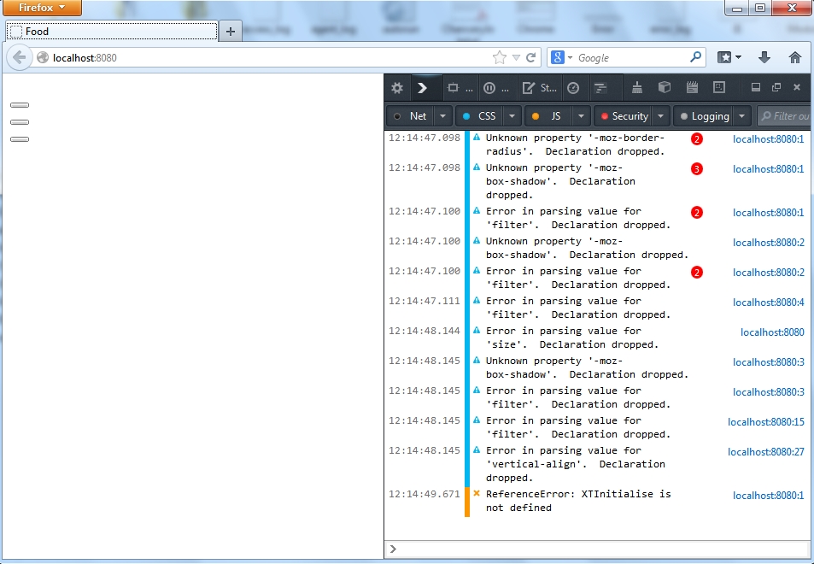Toggle the Security filter

623,116
